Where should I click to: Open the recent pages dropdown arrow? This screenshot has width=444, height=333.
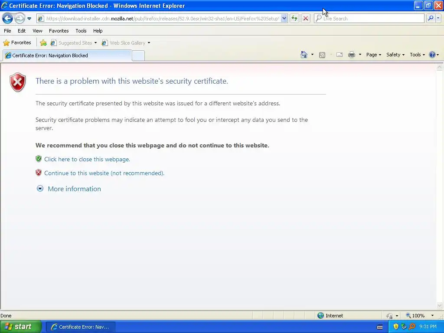29,19
